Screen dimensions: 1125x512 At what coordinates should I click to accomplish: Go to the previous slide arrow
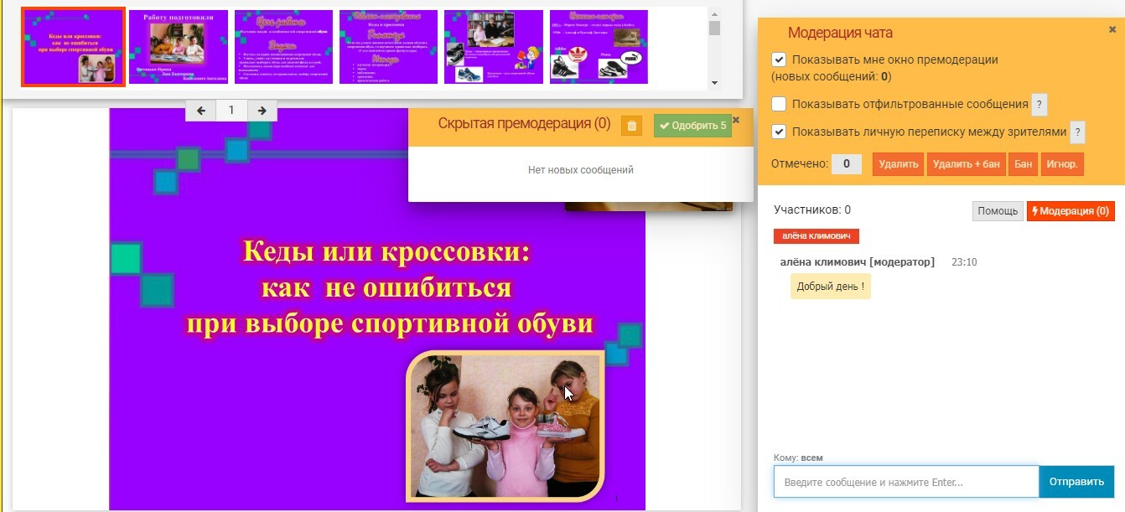pyautogui.click(x=201, y=110)
